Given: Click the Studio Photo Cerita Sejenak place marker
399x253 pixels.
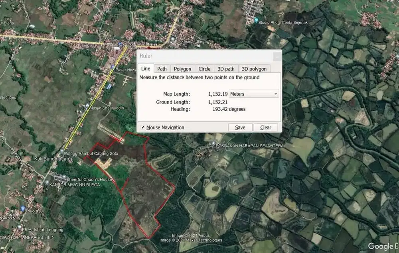Looking at the screenshot, I should point(256,20).
